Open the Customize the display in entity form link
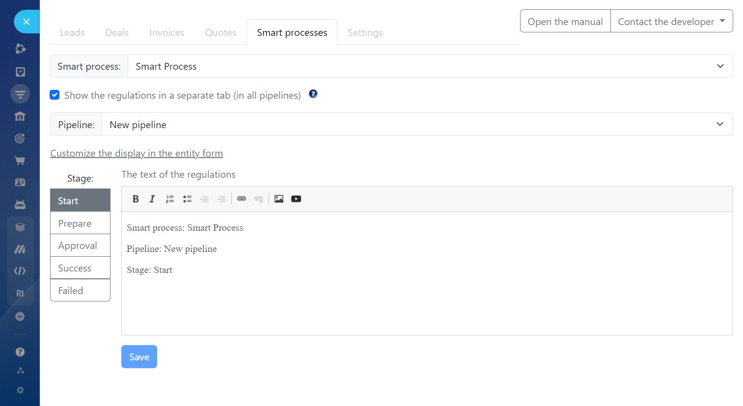This screenshot has height=406, width=743. tap(137, 154)
